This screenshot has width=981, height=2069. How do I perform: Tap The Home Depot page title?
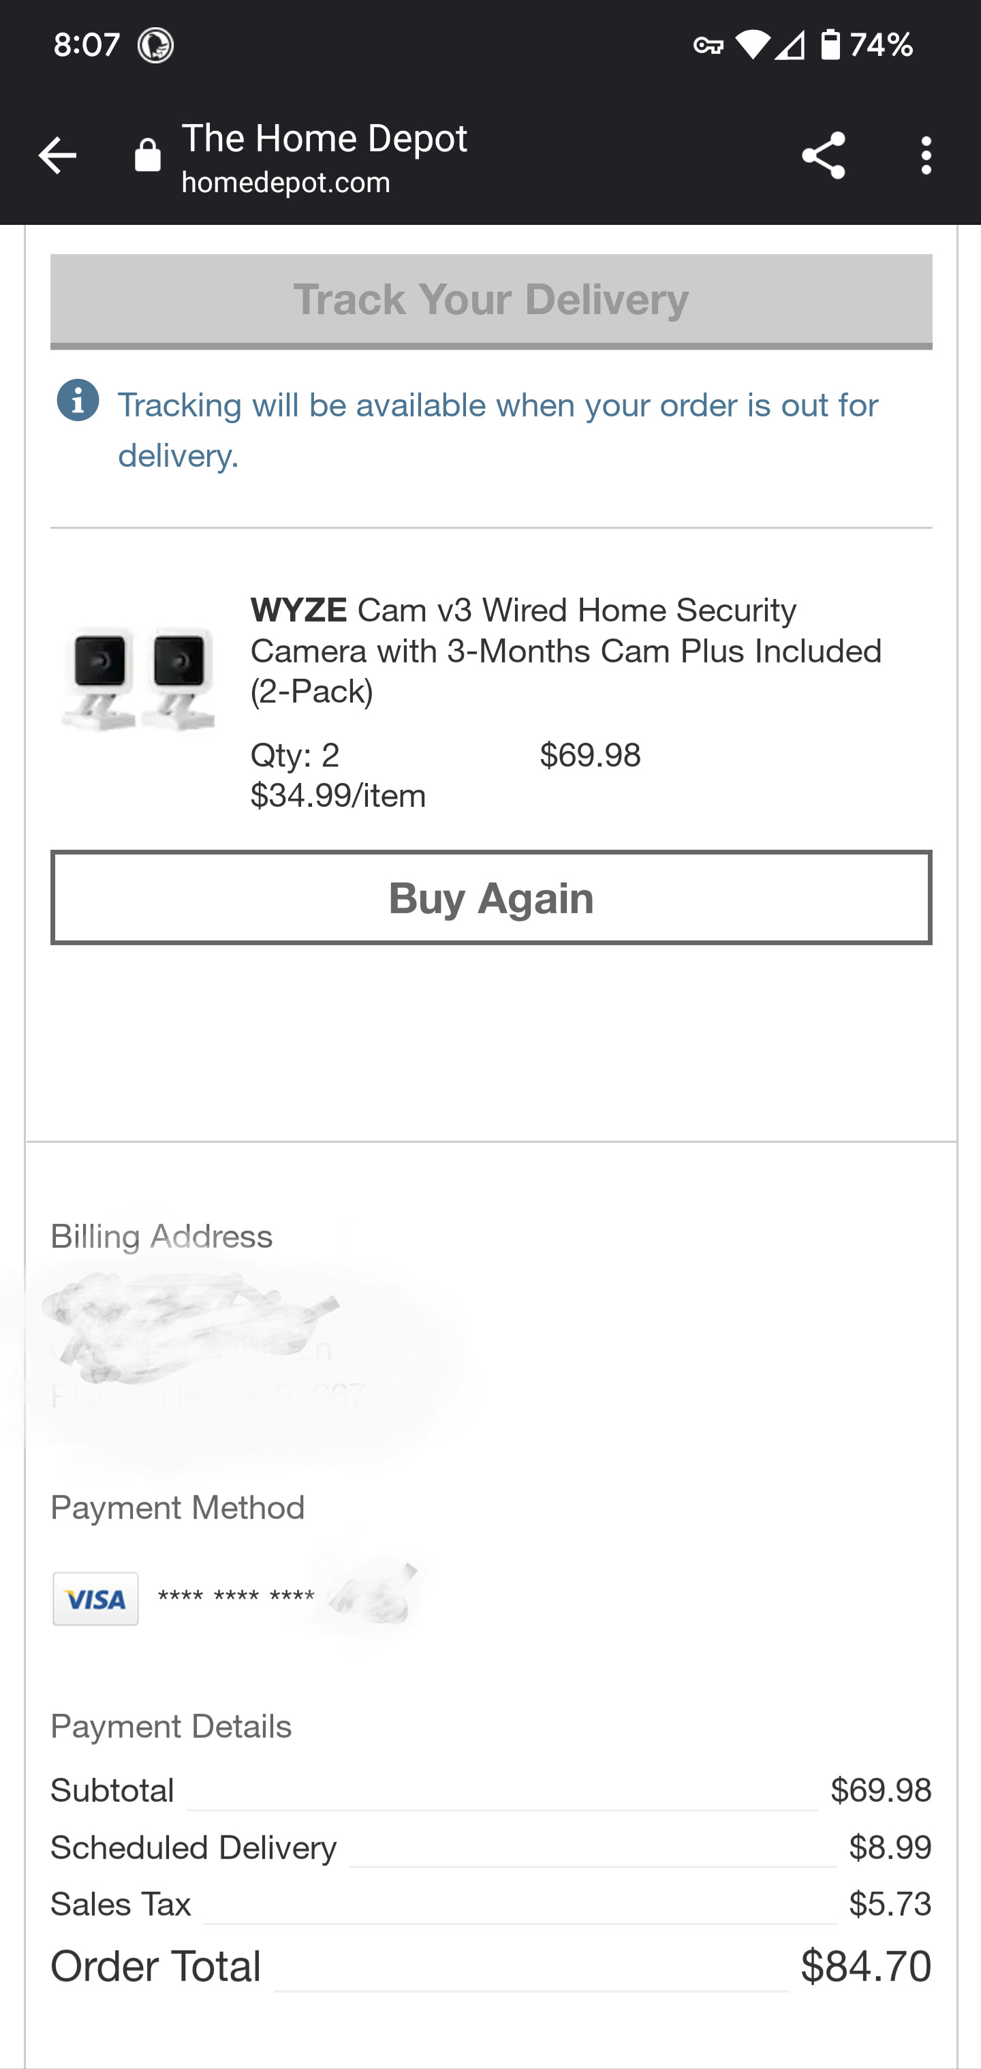[x=324, y=138]
